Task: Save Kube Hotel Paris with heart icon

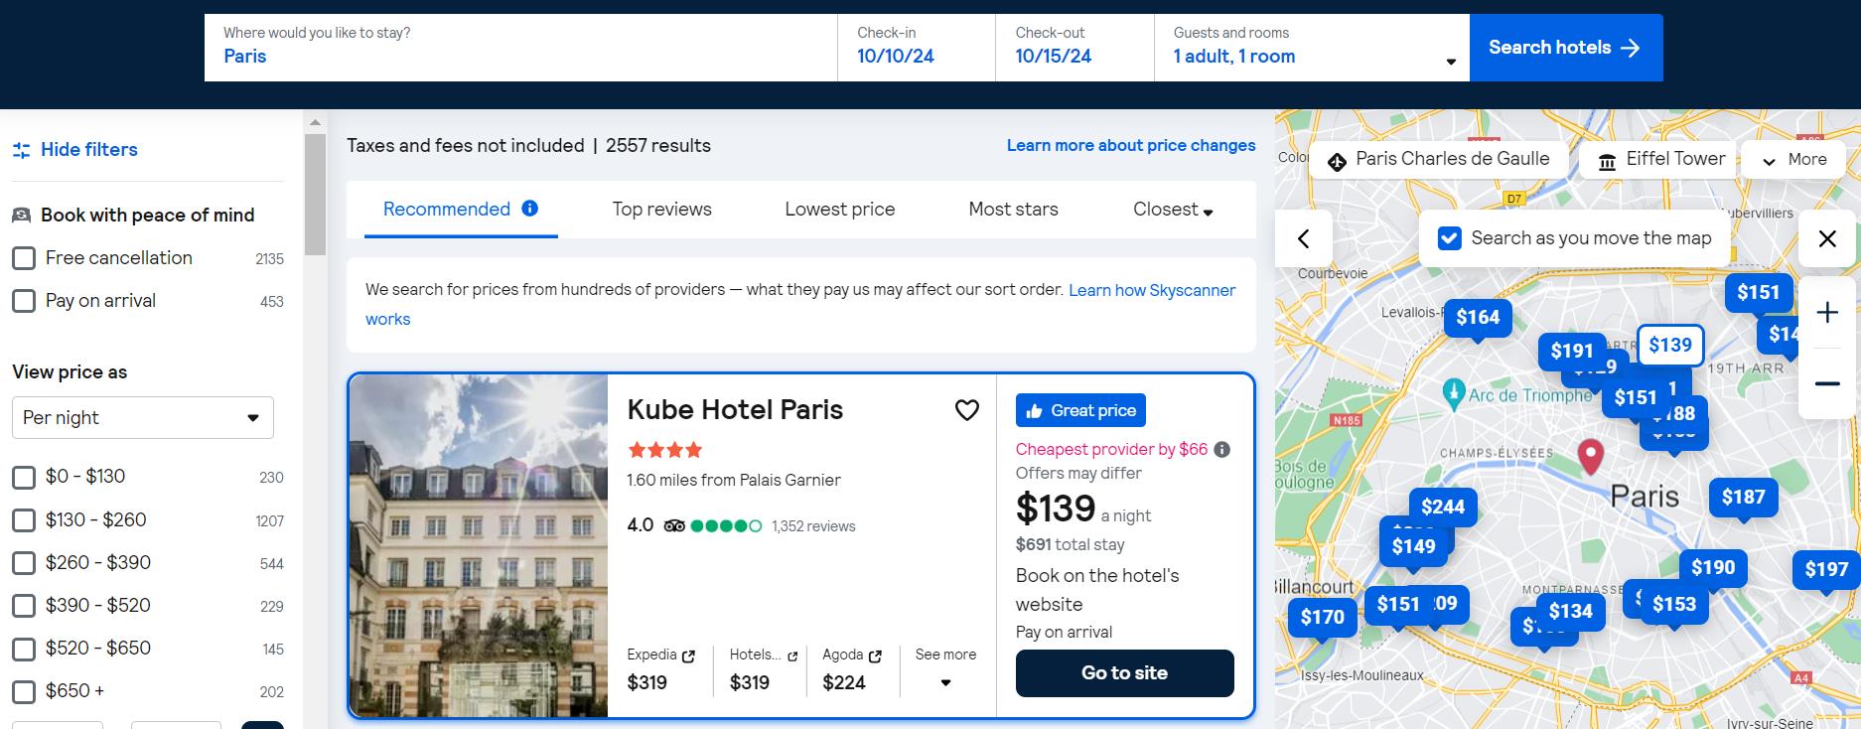Action: point(966,410)
